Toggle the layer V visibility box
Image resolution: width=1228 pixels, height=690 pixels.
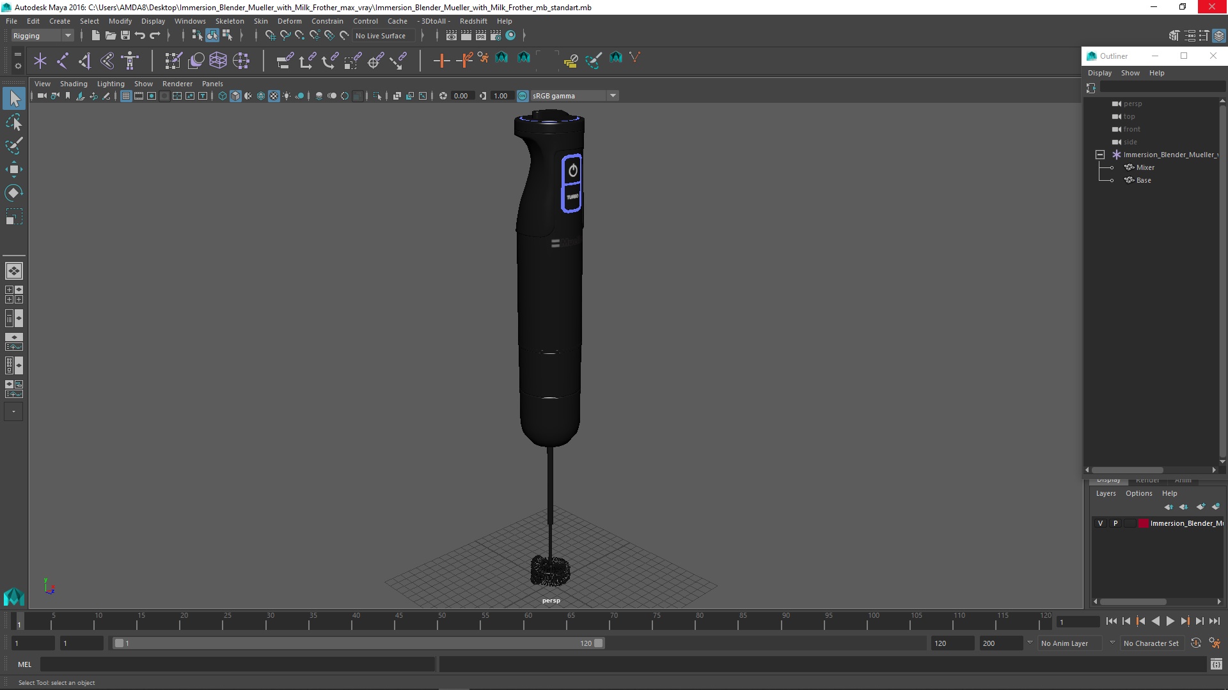(x=1100, y=523)
